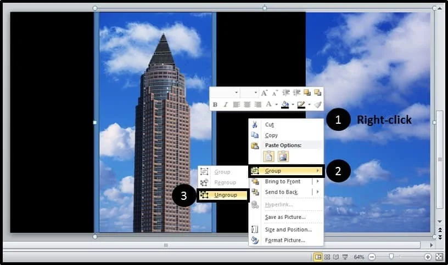Open Font Color dropdown arrow
Viewport: 448px width, 265px height.
276,105
